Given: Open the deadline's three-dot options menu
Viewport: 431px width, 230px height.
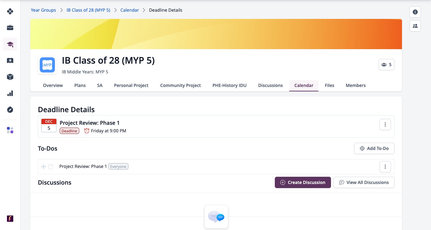Looking at the screenshot, I should 385,124.
